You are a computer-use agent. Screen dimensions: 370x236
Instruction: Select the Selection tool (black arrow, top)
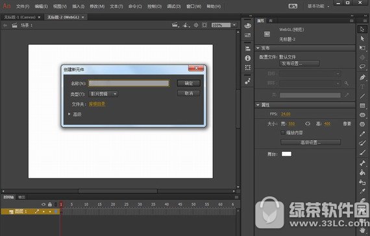click(362, 29)
